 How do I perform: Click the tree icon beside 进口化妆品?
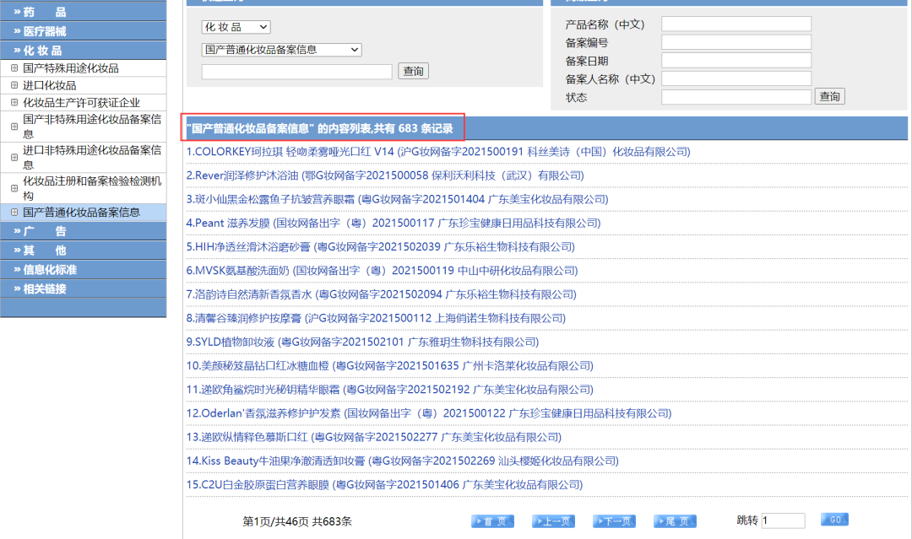pos(14,85)
